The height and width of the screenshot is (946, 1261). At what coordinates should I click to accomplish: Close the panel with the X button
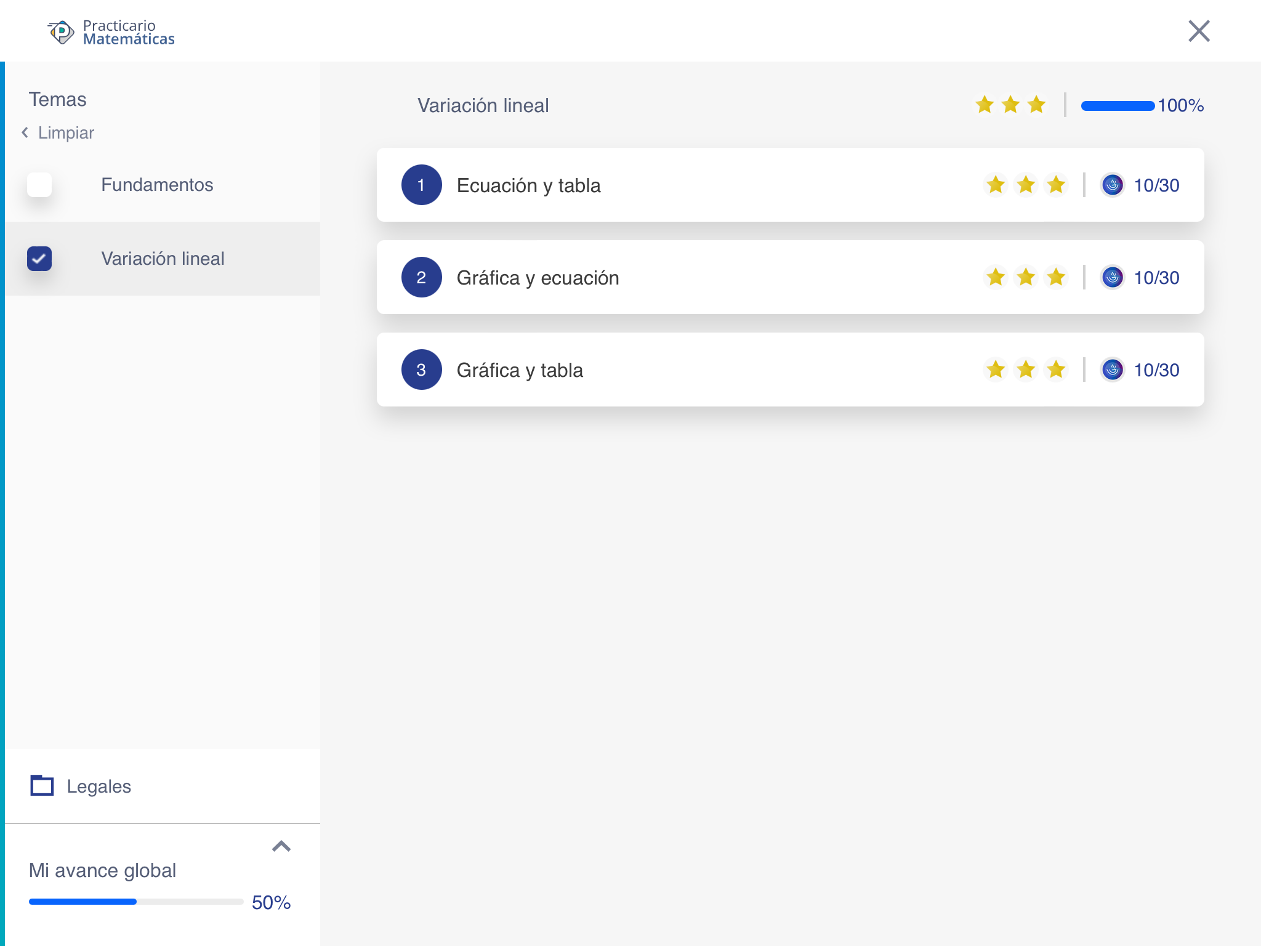pos(1198,31)
